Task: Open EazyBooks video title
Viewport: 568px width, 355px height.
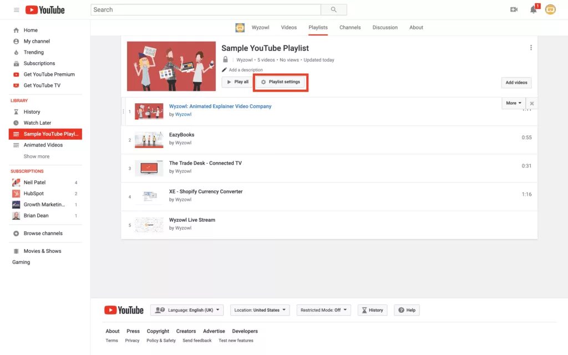Action: click(181, 135)
